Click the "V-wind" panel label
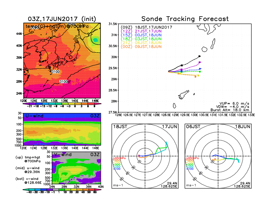 63,155
